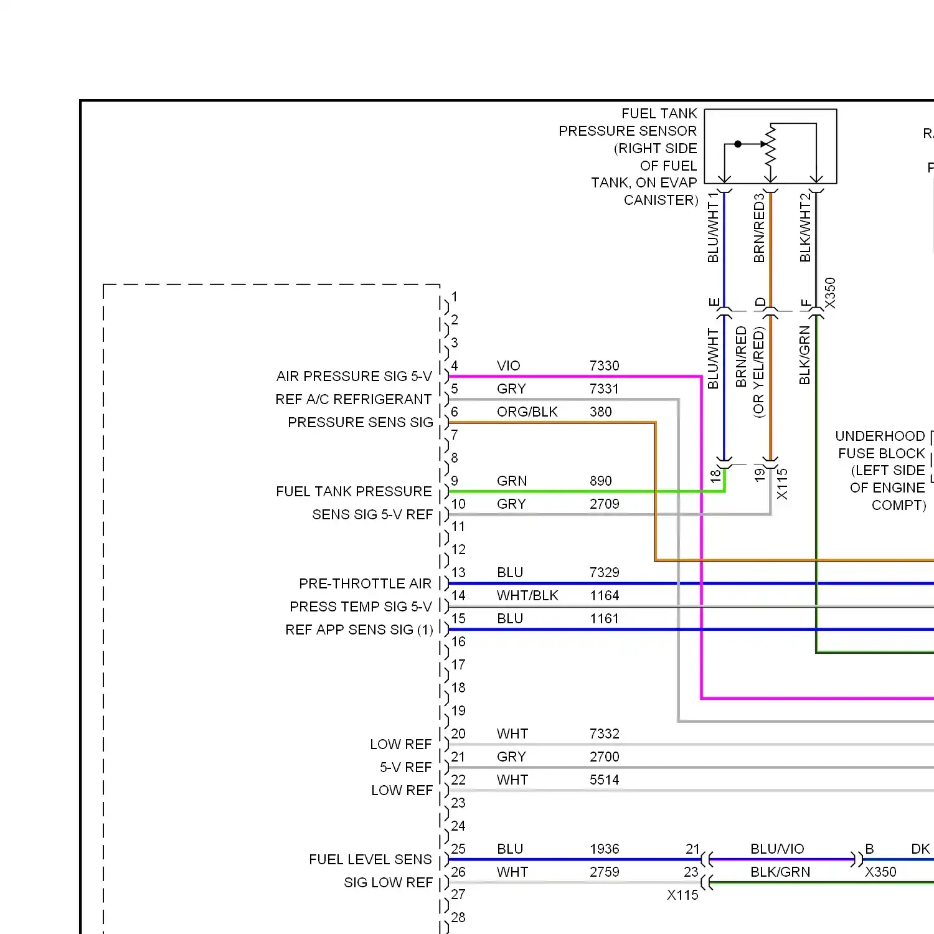The width and height of the screenshot is (934, 934).
Task: Click the 5-V REF text
Action: click(x=405, y=767)
